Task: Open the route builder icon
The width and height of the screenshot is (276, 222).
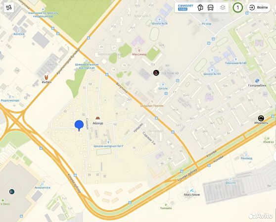Action: click(8, 7)
